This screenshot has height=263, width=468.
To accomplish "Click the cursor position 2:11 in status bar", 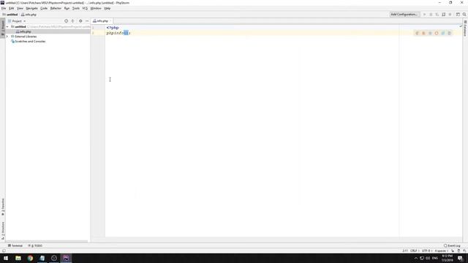I will point(405,251).
